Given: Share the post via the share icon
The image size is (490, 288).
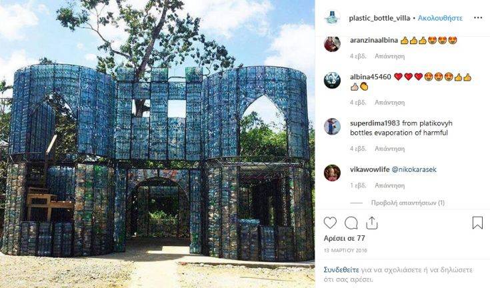Looking at the screenshot, I should pyautogui.click(x=371, y=223).
